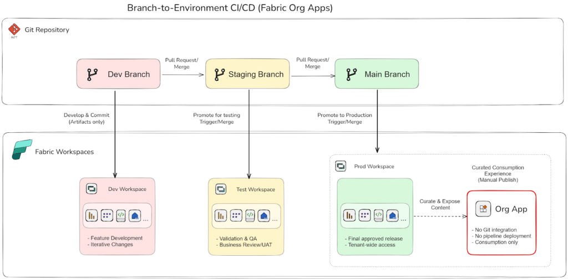The image size is (568, 279).
Task: Click the diagram title Branch-to-Environment CI/CD
Action: point(230,8)
